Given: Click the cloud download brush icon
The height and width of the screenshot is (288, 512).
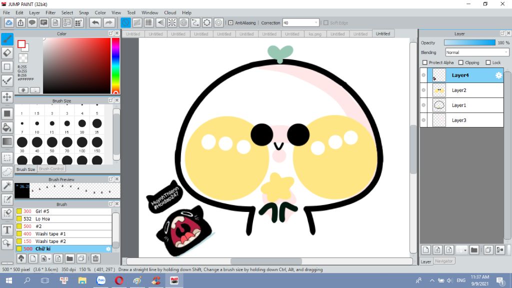Looking at the screenshot, I should 21,258.
